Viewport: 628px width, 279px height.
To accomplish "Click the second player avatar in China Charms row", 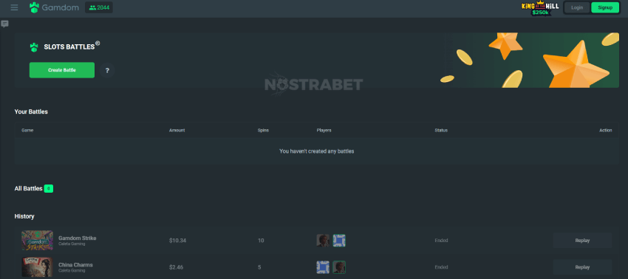I will point(339,267).
